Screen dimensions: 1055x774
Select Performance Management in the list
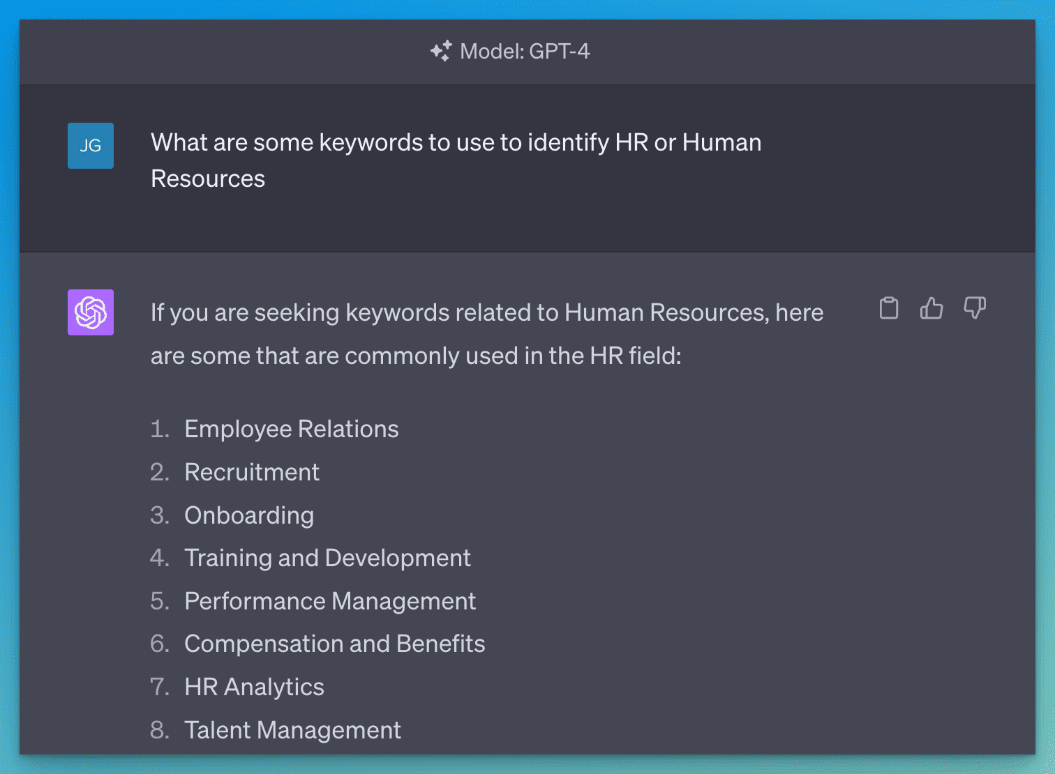329,601
